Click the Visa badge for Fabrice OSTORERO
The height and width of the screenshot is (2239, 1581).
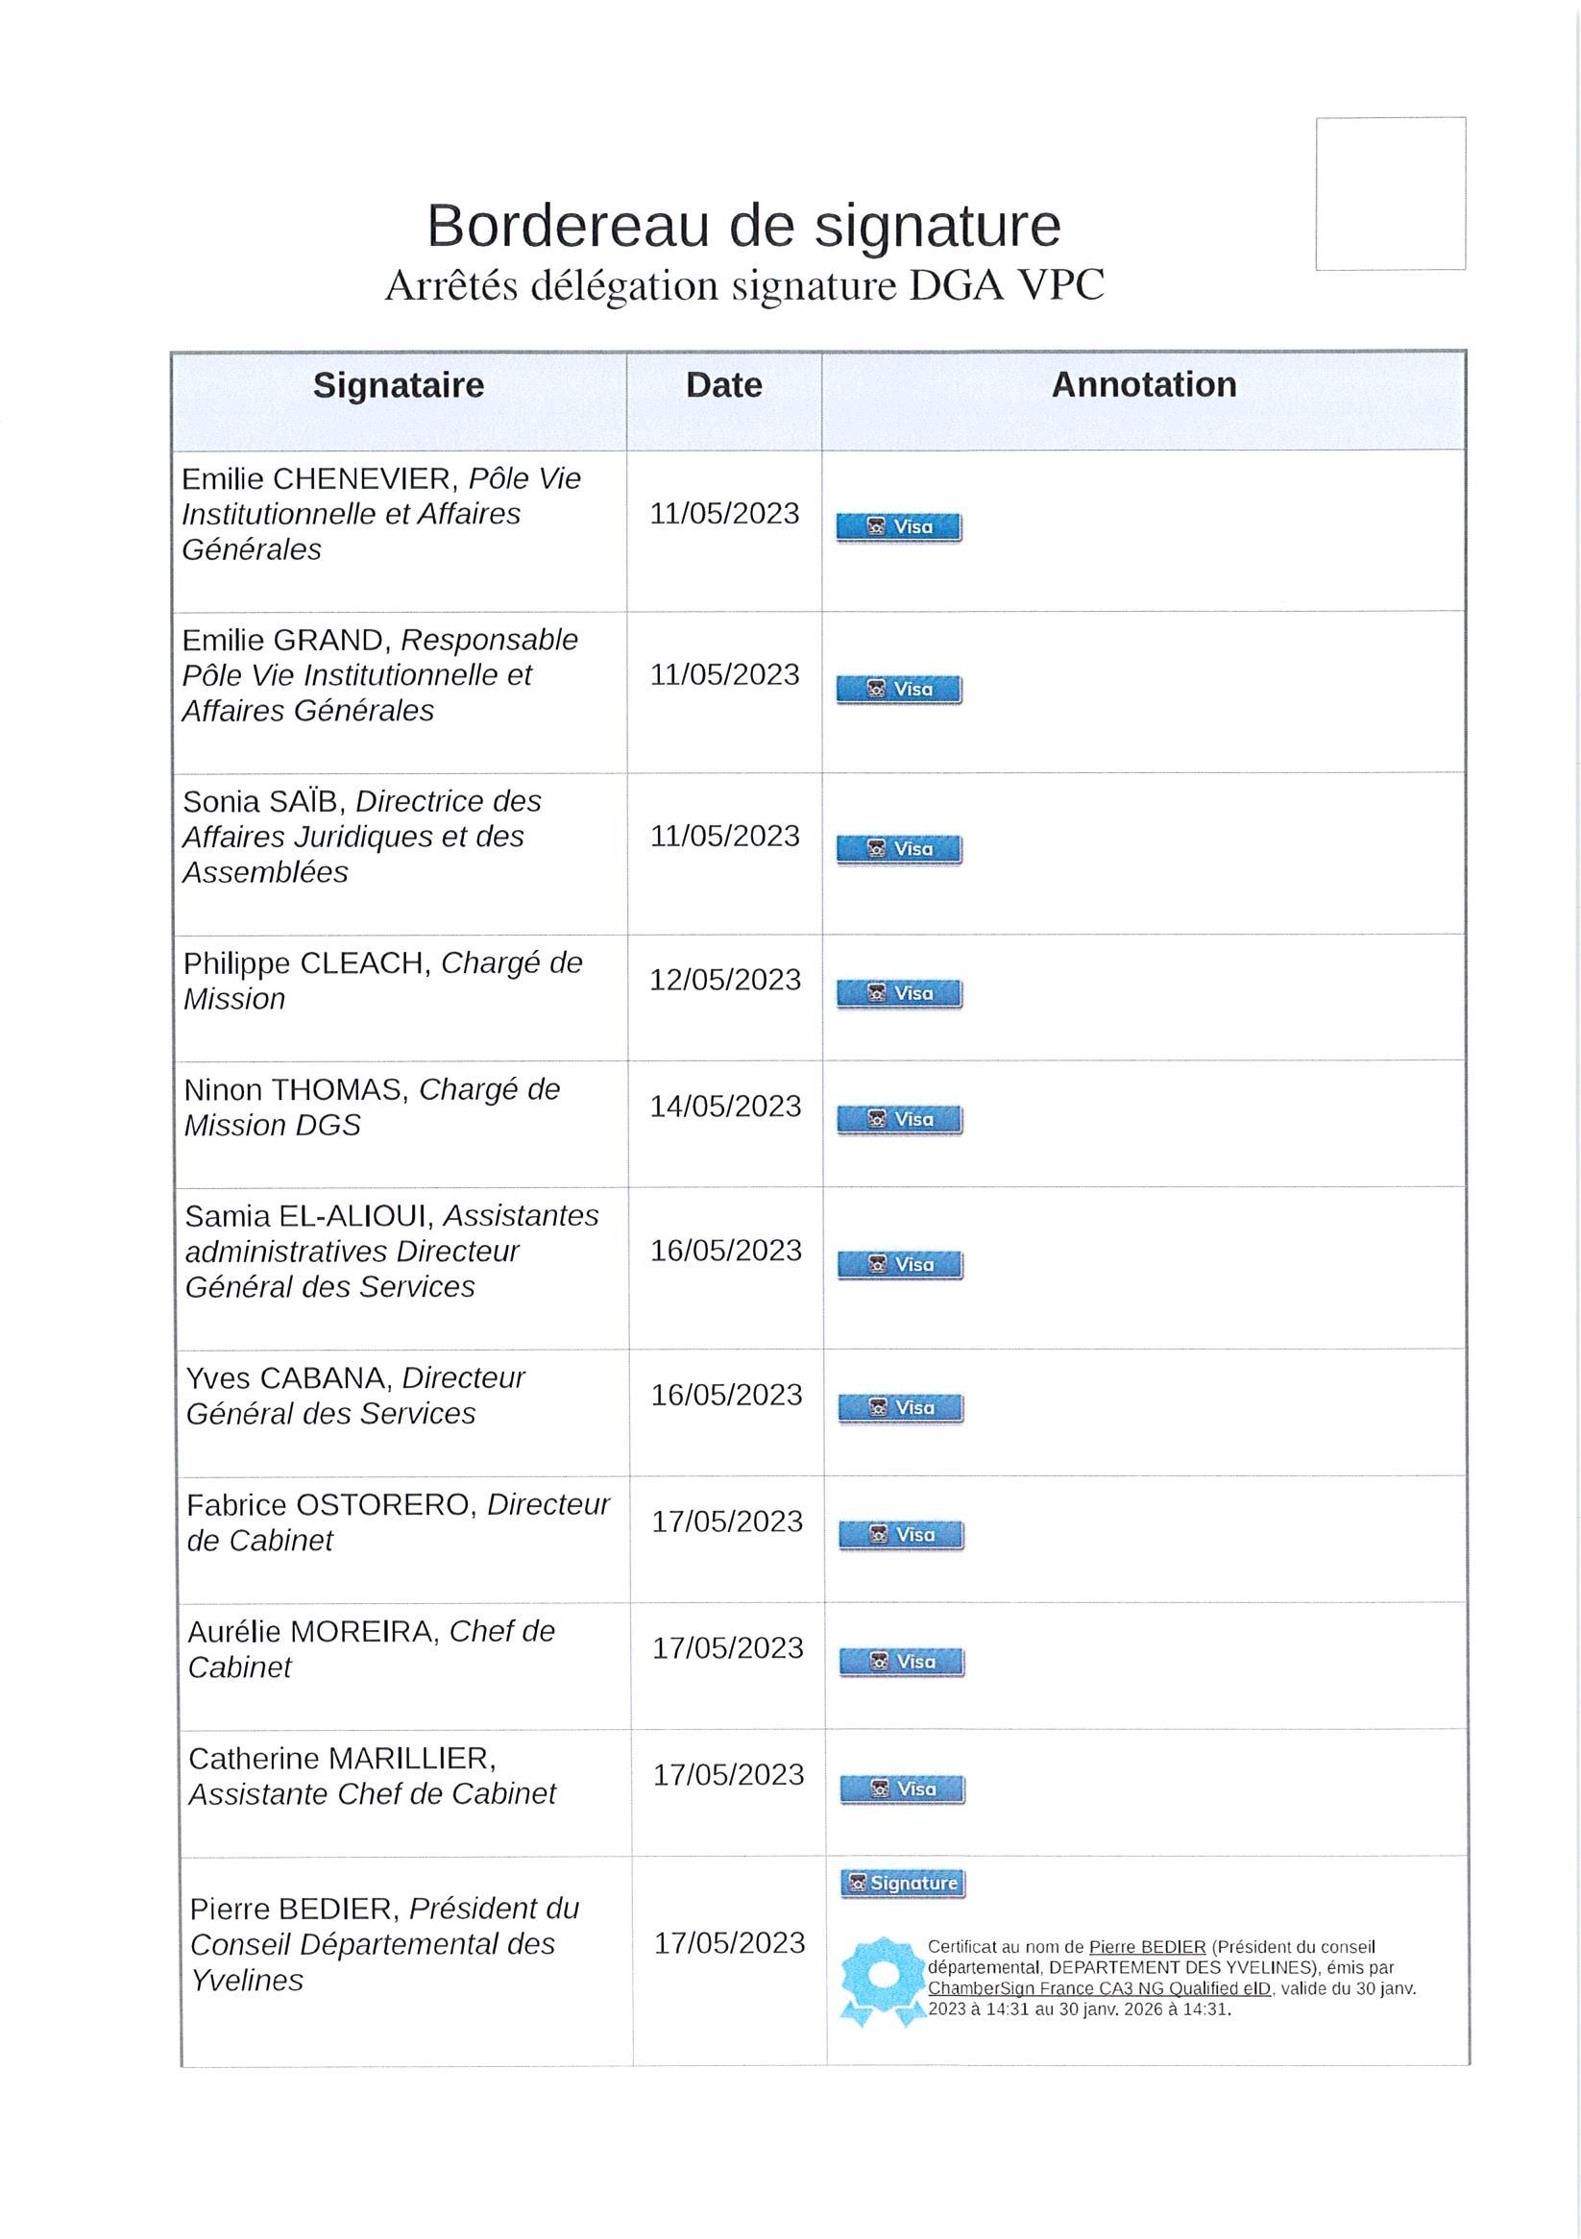pyautogui.click(x=900, y=1535)
